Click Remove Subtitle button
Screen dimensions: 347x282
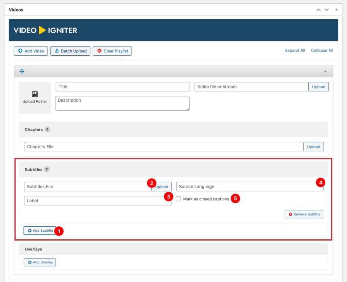point(304,214)
